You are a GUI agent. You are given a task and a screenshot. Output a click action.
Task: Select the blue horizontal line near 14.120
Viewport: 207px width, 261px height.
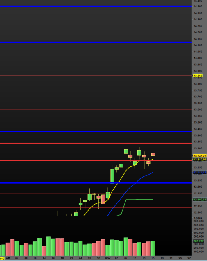pyautogui.click(x=96, y=42)
